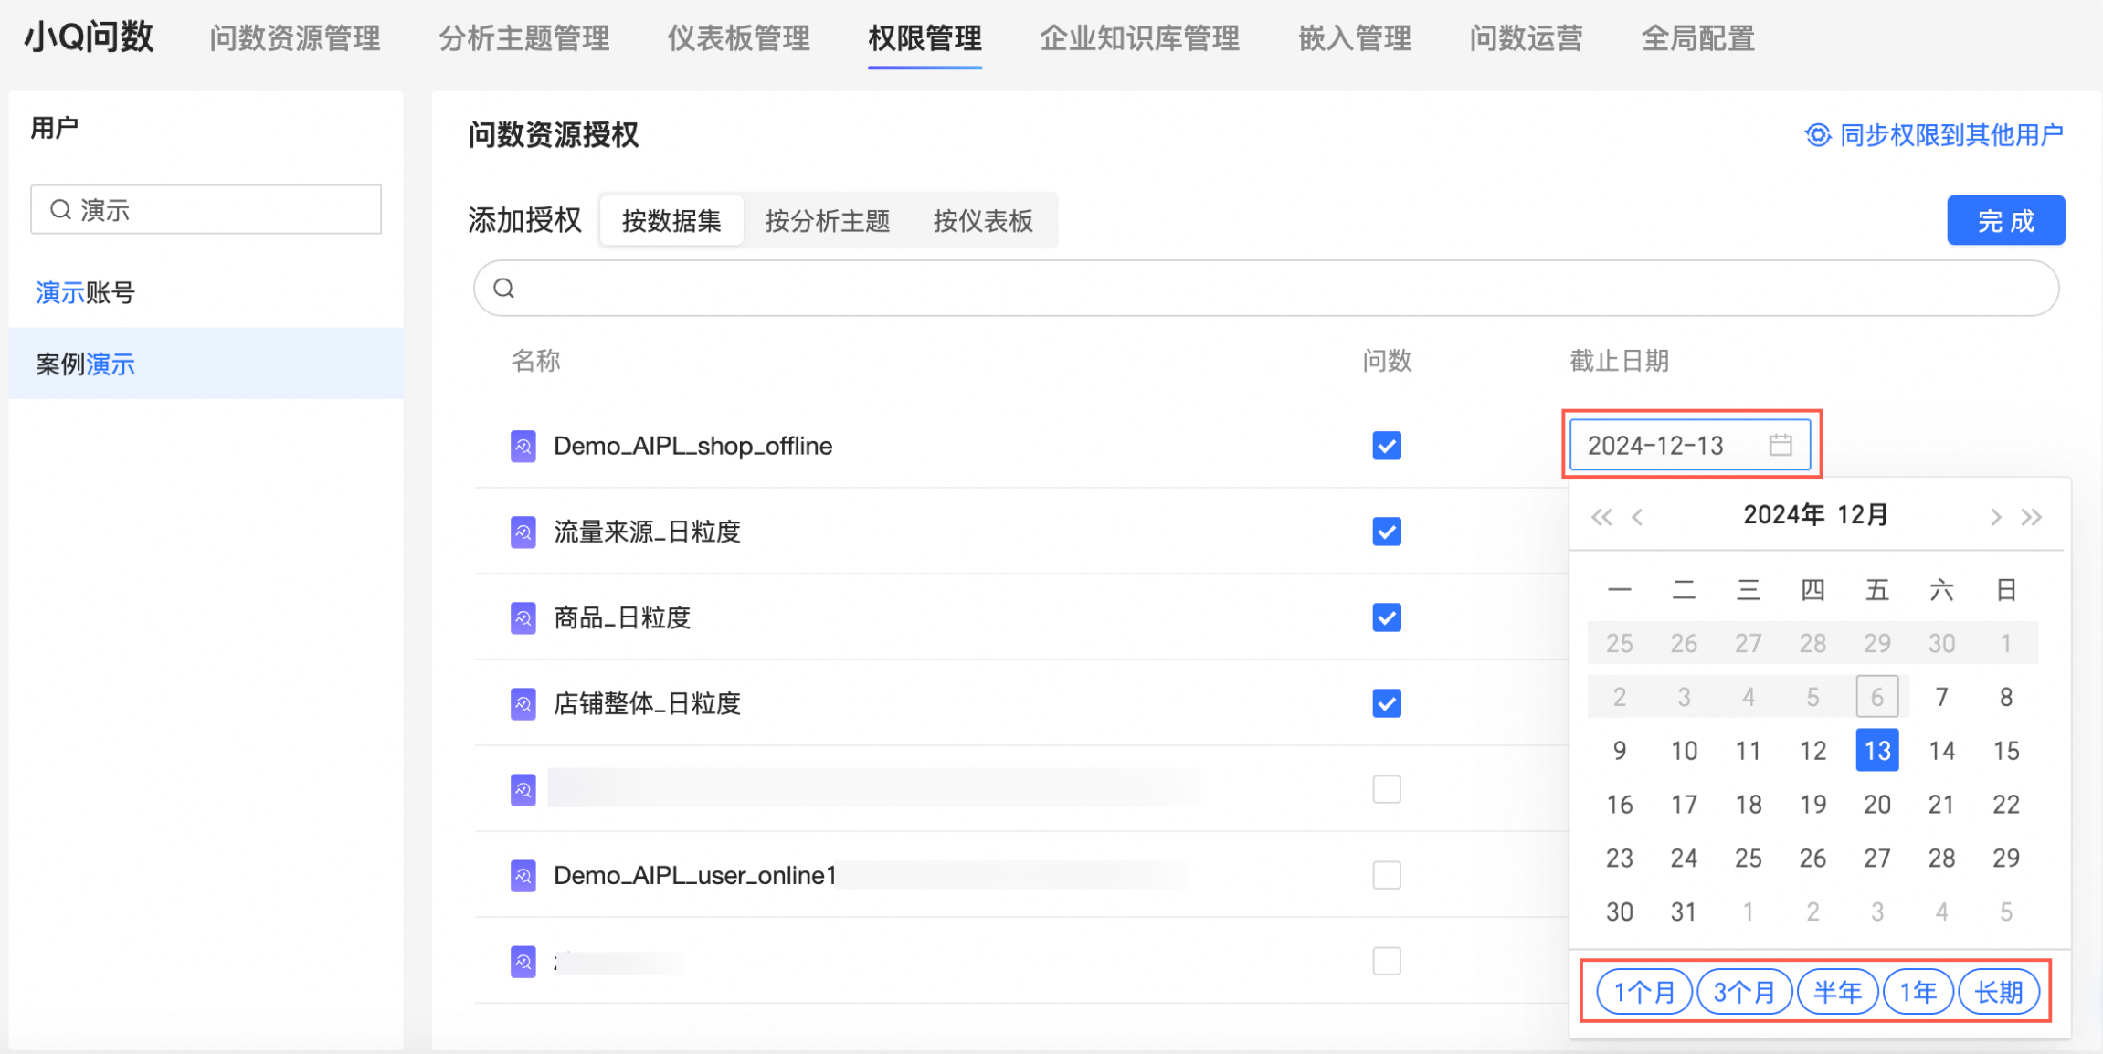Click dataset icon beside 商品_日粒度
The width and height of the screenshot is (2103, 1054).
point(523,618)
